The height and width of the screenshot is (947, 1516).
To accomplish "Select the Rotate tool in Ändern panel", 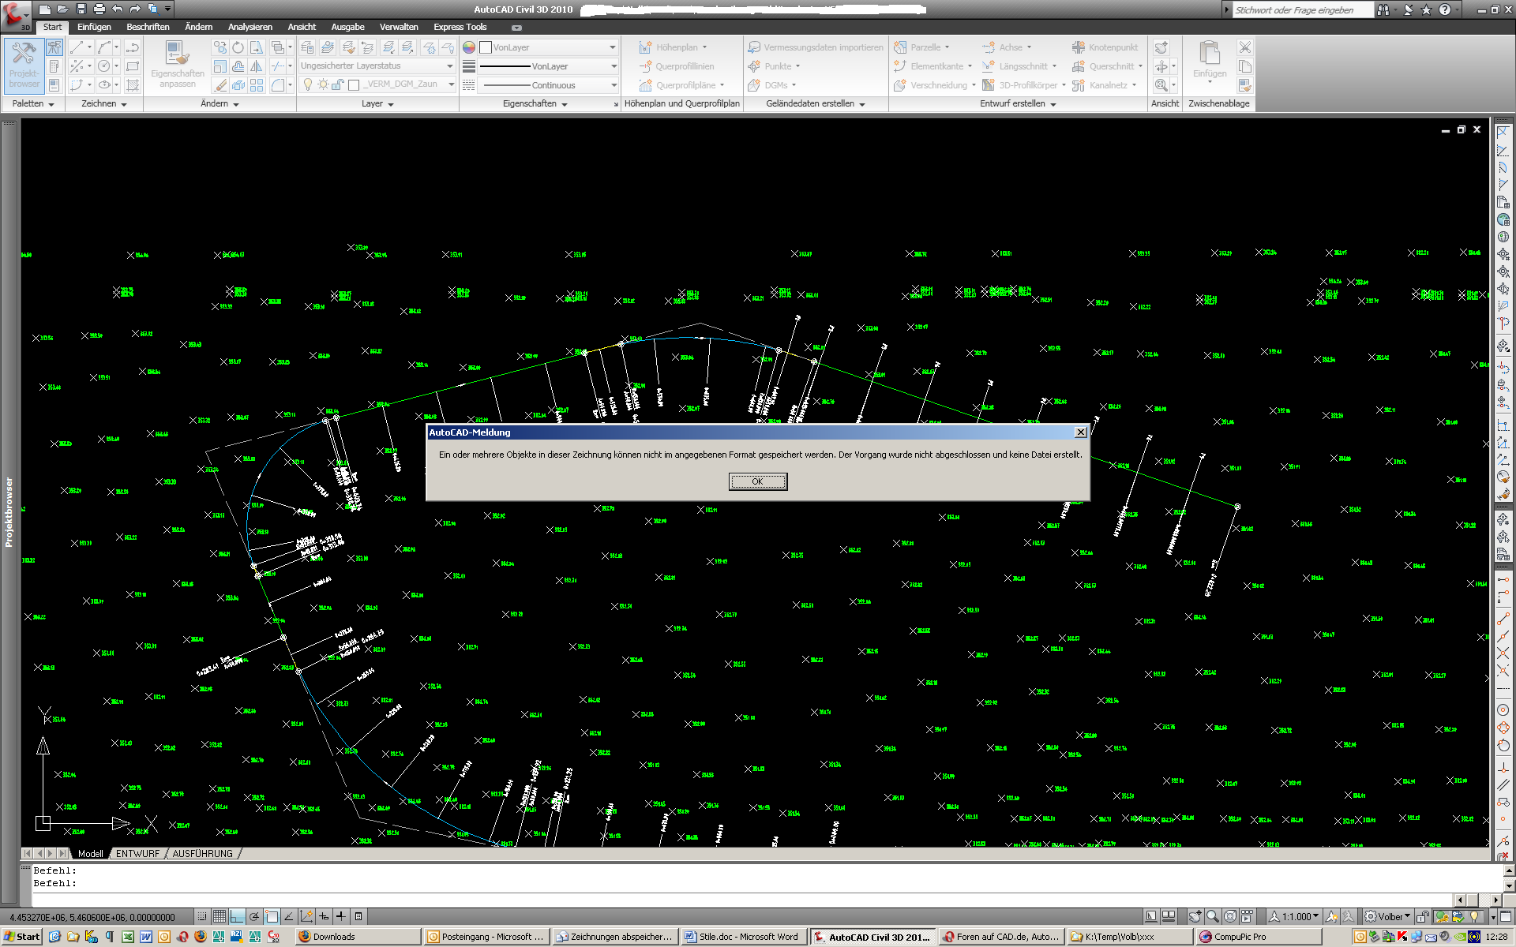I will pyautogui.click(x=238, y=47).
